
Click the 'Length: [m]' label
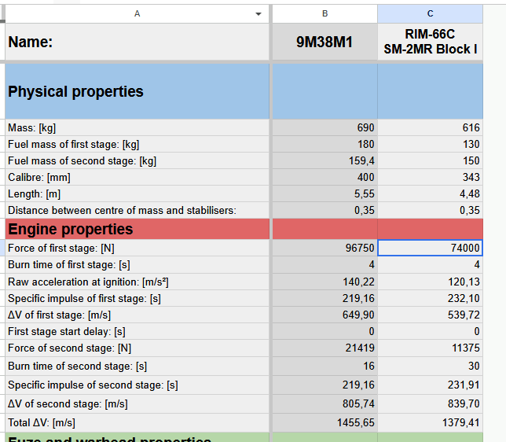click(x=35, y=193)
